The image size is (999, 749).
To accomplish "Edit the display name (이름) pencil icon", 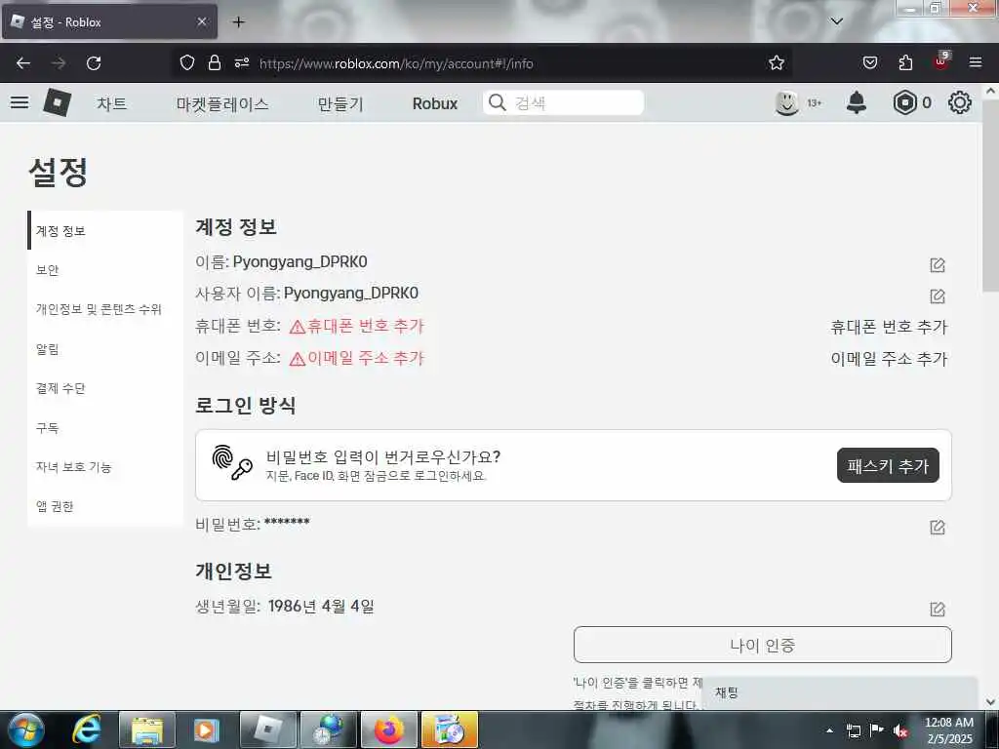I will 938,265.
